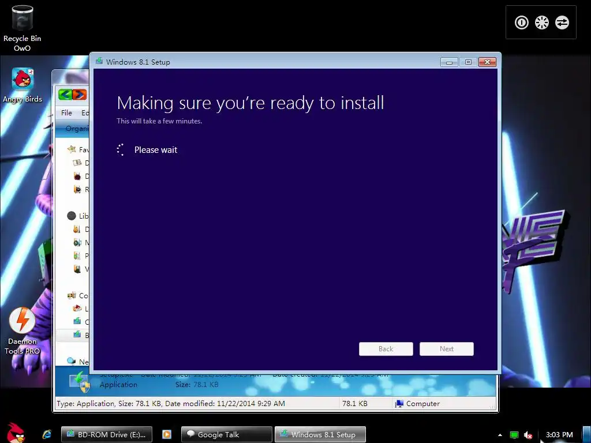Click 'Computer' in Explorer status bar
591x443 pixels.
click(x=418, y=403)
